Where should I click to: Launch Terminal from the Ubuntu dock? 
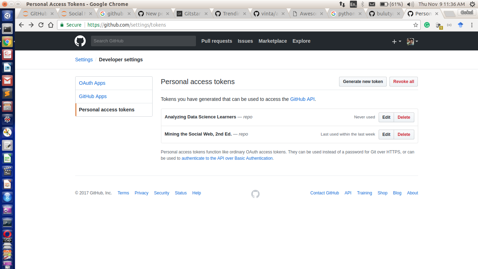[x=7, y=29]
